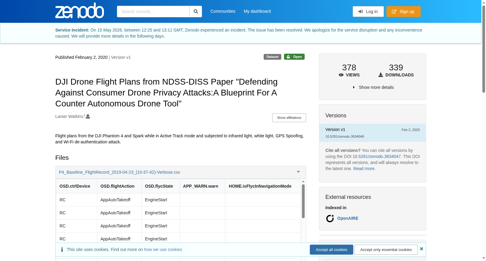Click the Sign up button
The height and width of the screenshot is (261, 486).
(403, 12)
